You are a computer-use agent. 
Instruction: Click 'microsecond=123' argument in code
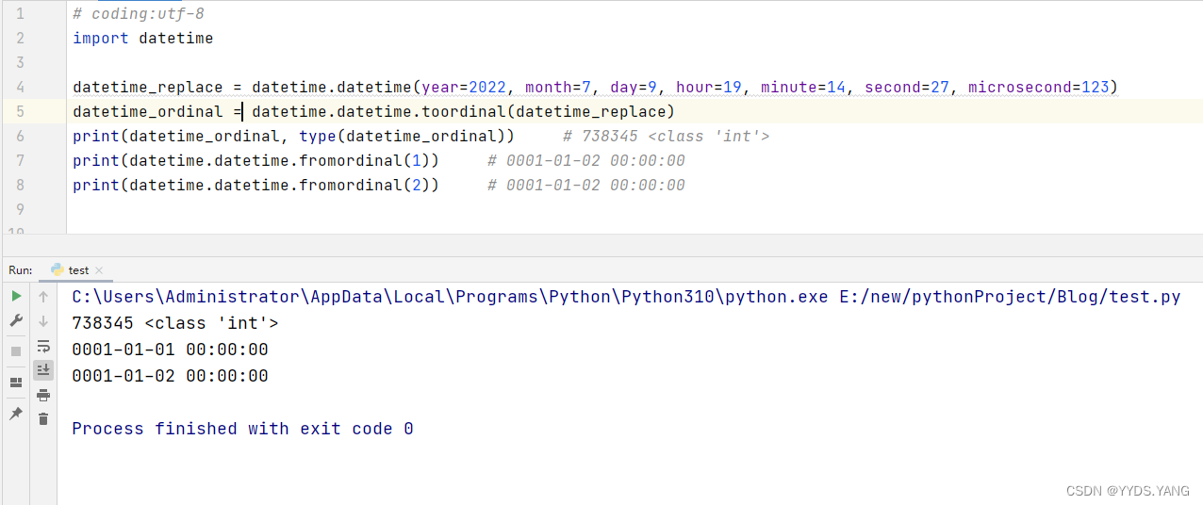pyautogui.click(x=1039, y=88)
